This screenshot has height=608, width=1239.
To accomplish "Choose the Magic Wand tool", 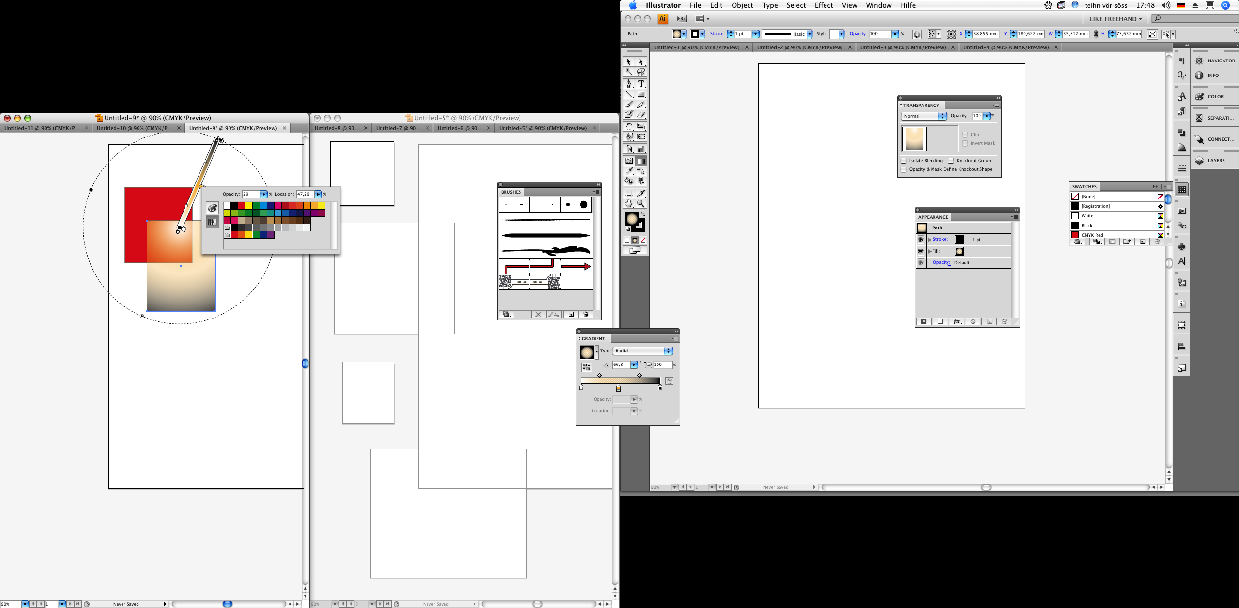I will (x=628, y=72).
